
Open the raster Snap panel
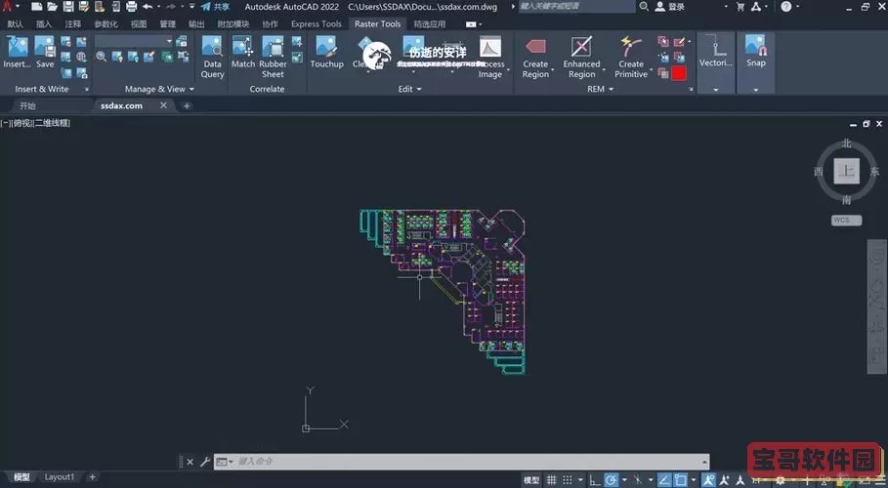pos(755,52)
